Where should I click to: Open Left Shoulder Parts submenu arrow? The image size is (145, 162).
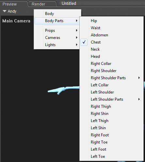pos(139,99)
